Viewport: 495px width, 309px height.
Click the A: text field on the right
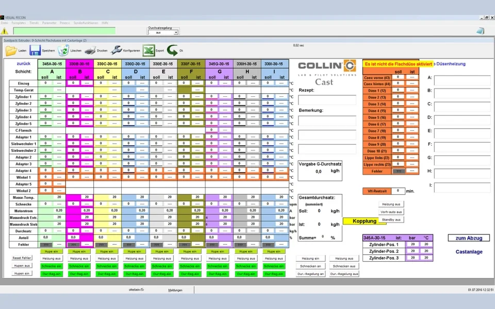coord(462,80)
